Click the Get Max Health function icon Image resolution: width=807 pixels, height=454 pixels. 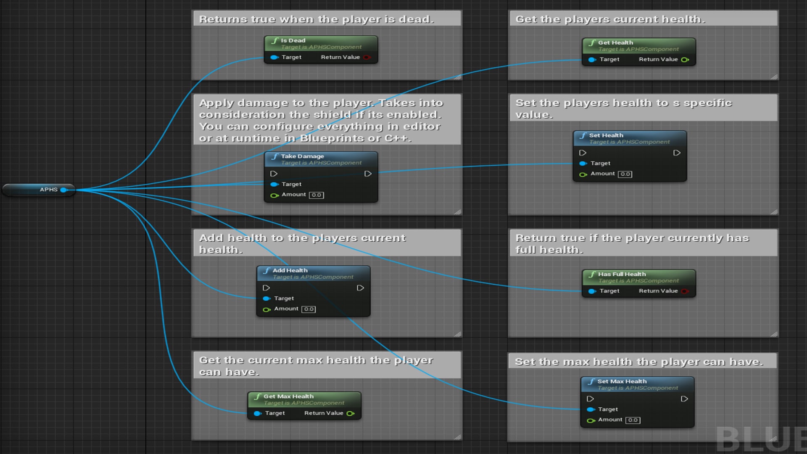click(257, 396)
